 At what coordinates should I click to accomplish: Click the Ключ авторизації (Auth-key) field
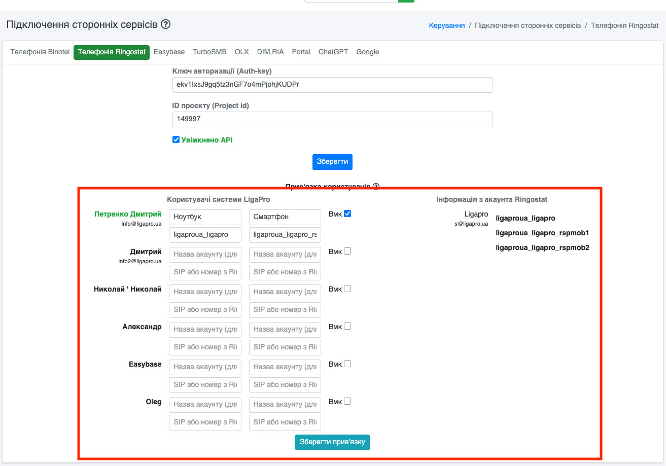tap(333, 85)
